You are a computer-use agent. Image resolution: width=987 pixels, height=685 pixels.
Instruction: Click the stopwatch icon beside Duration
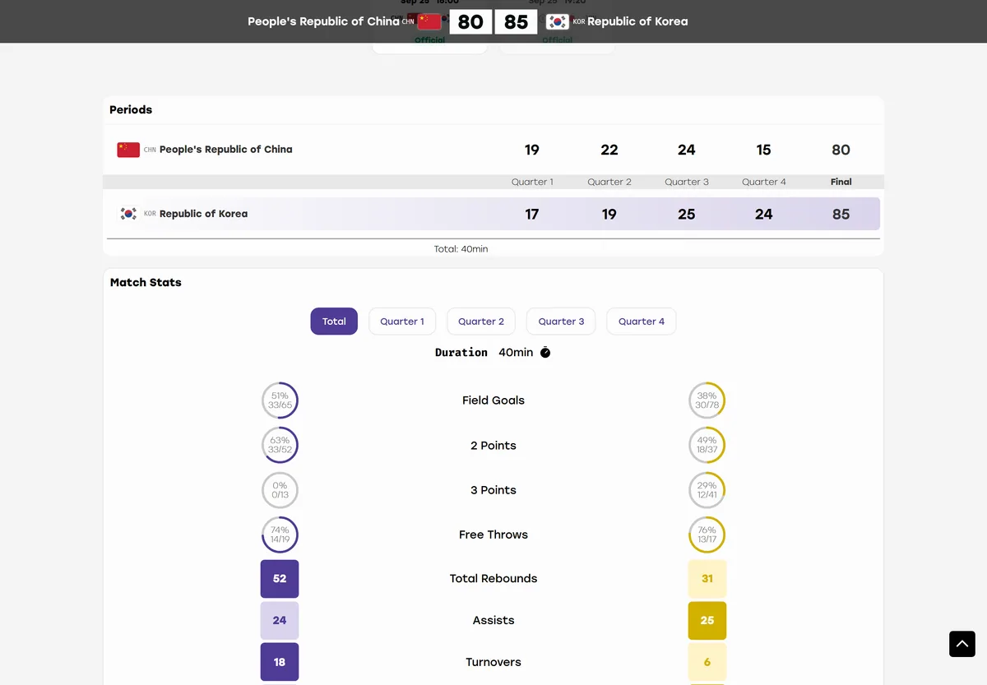point(545,353)
